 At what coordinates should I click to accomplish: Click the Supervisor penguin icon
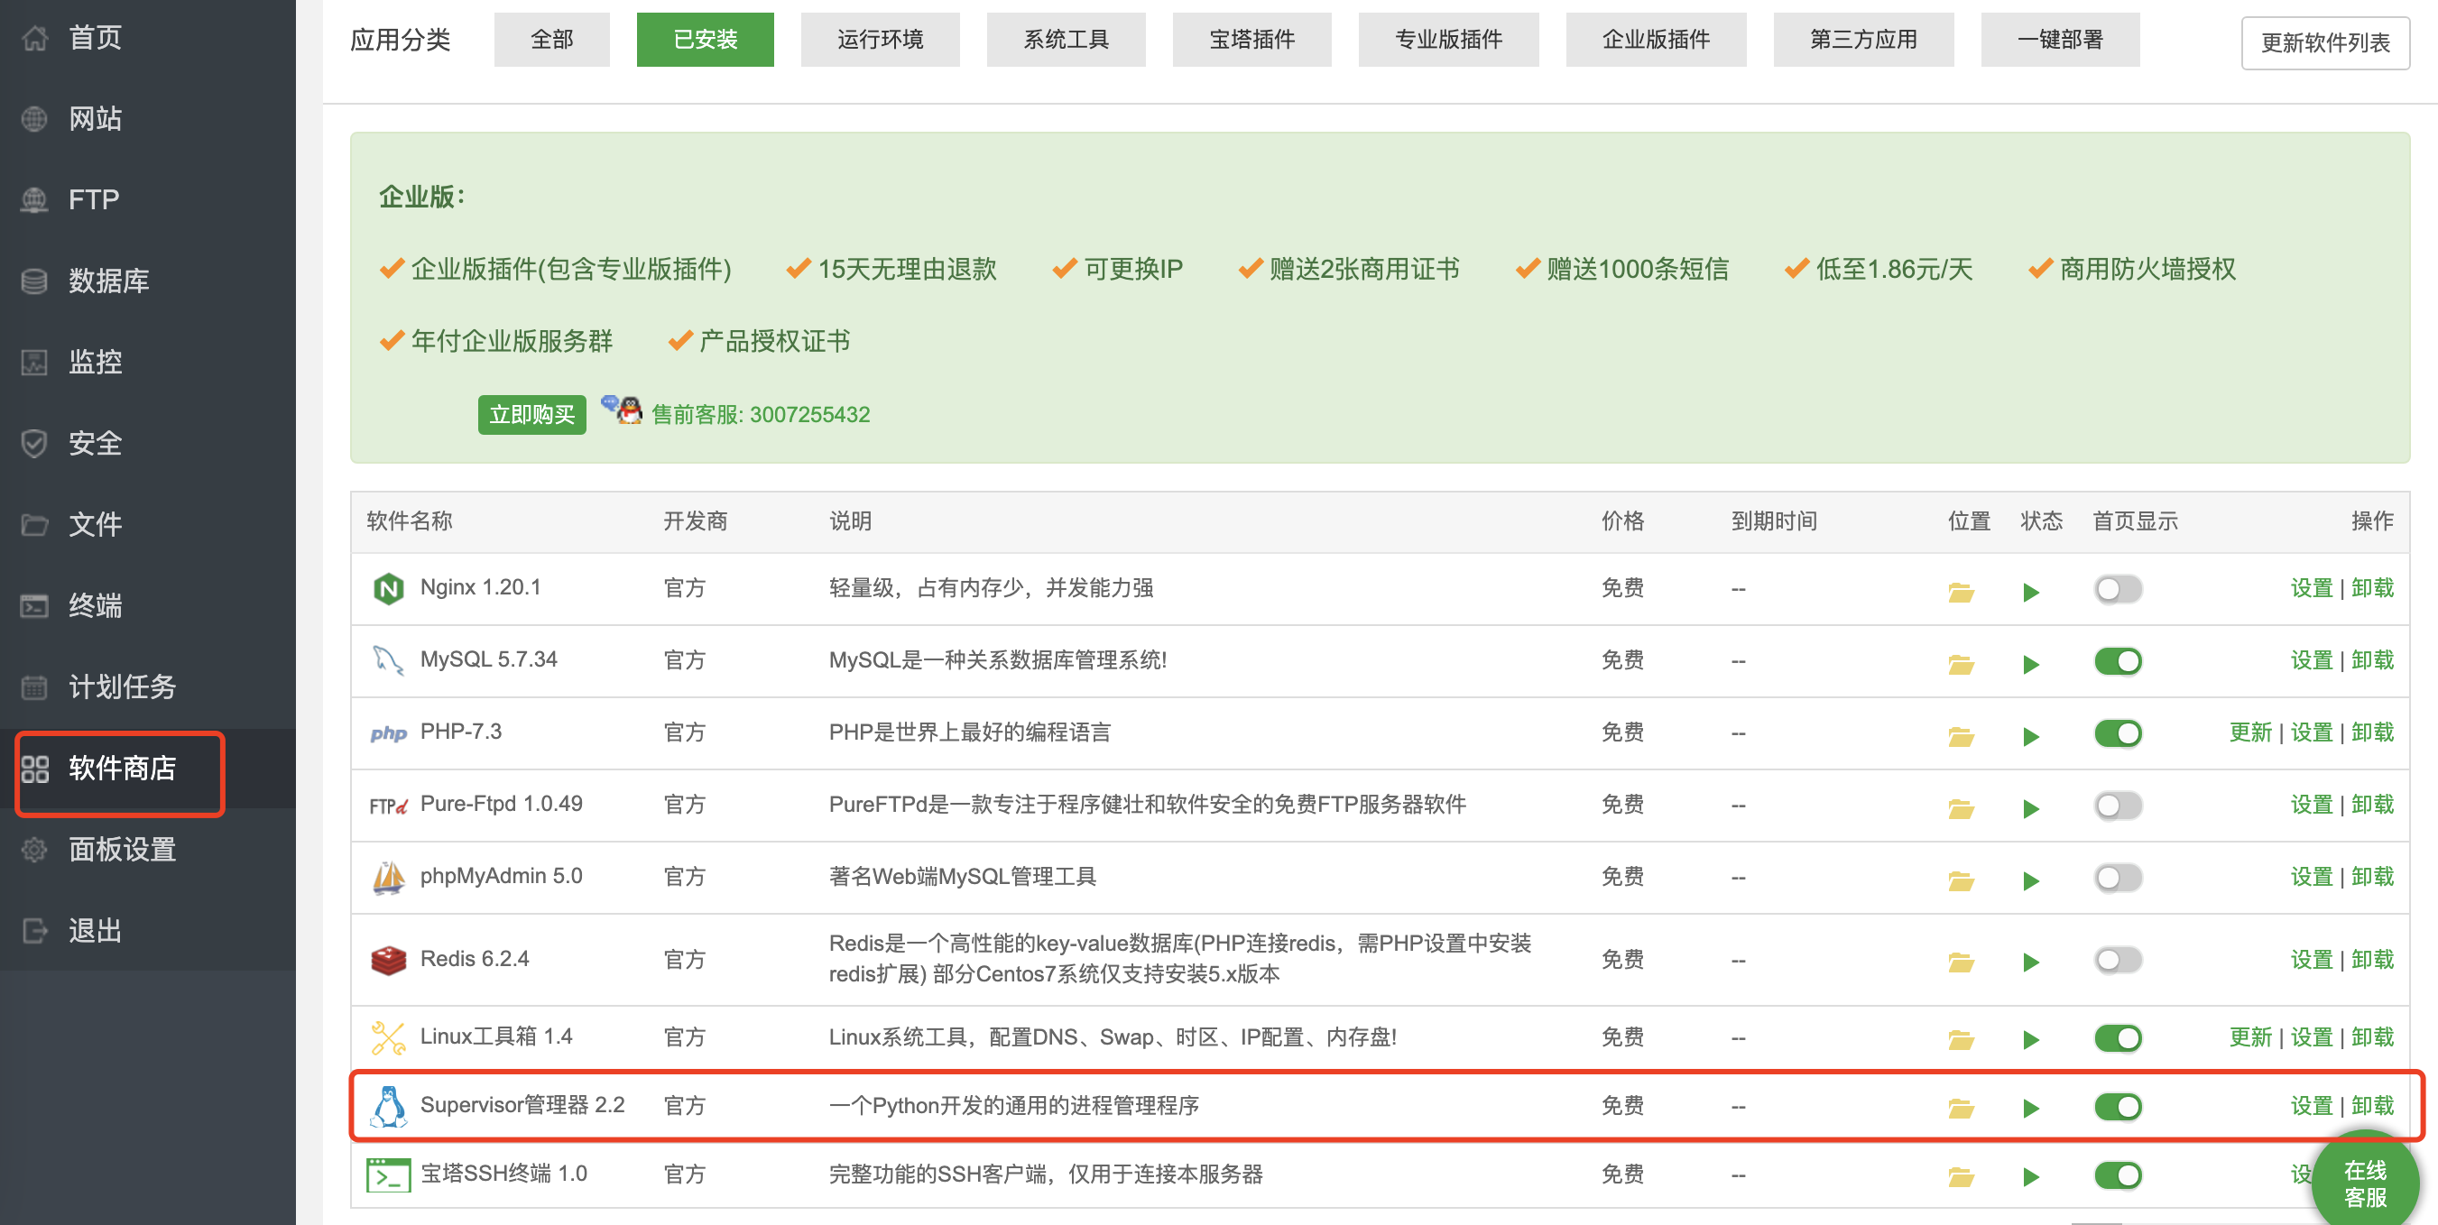[x=388, y=1106]
